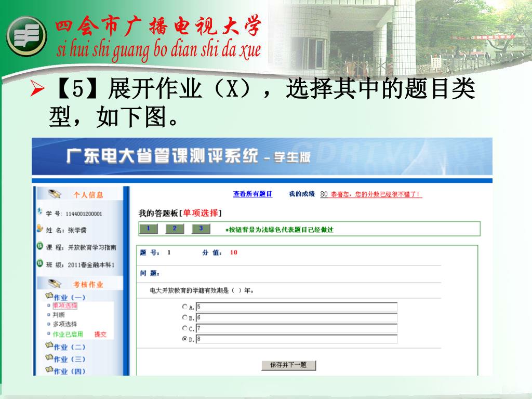Click the score value 80

[x=324, y=194]
